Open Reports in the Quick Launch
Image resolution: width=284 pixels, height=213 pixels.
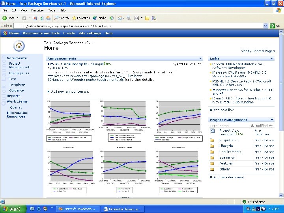pyautogui.click(x=13, y=95)
